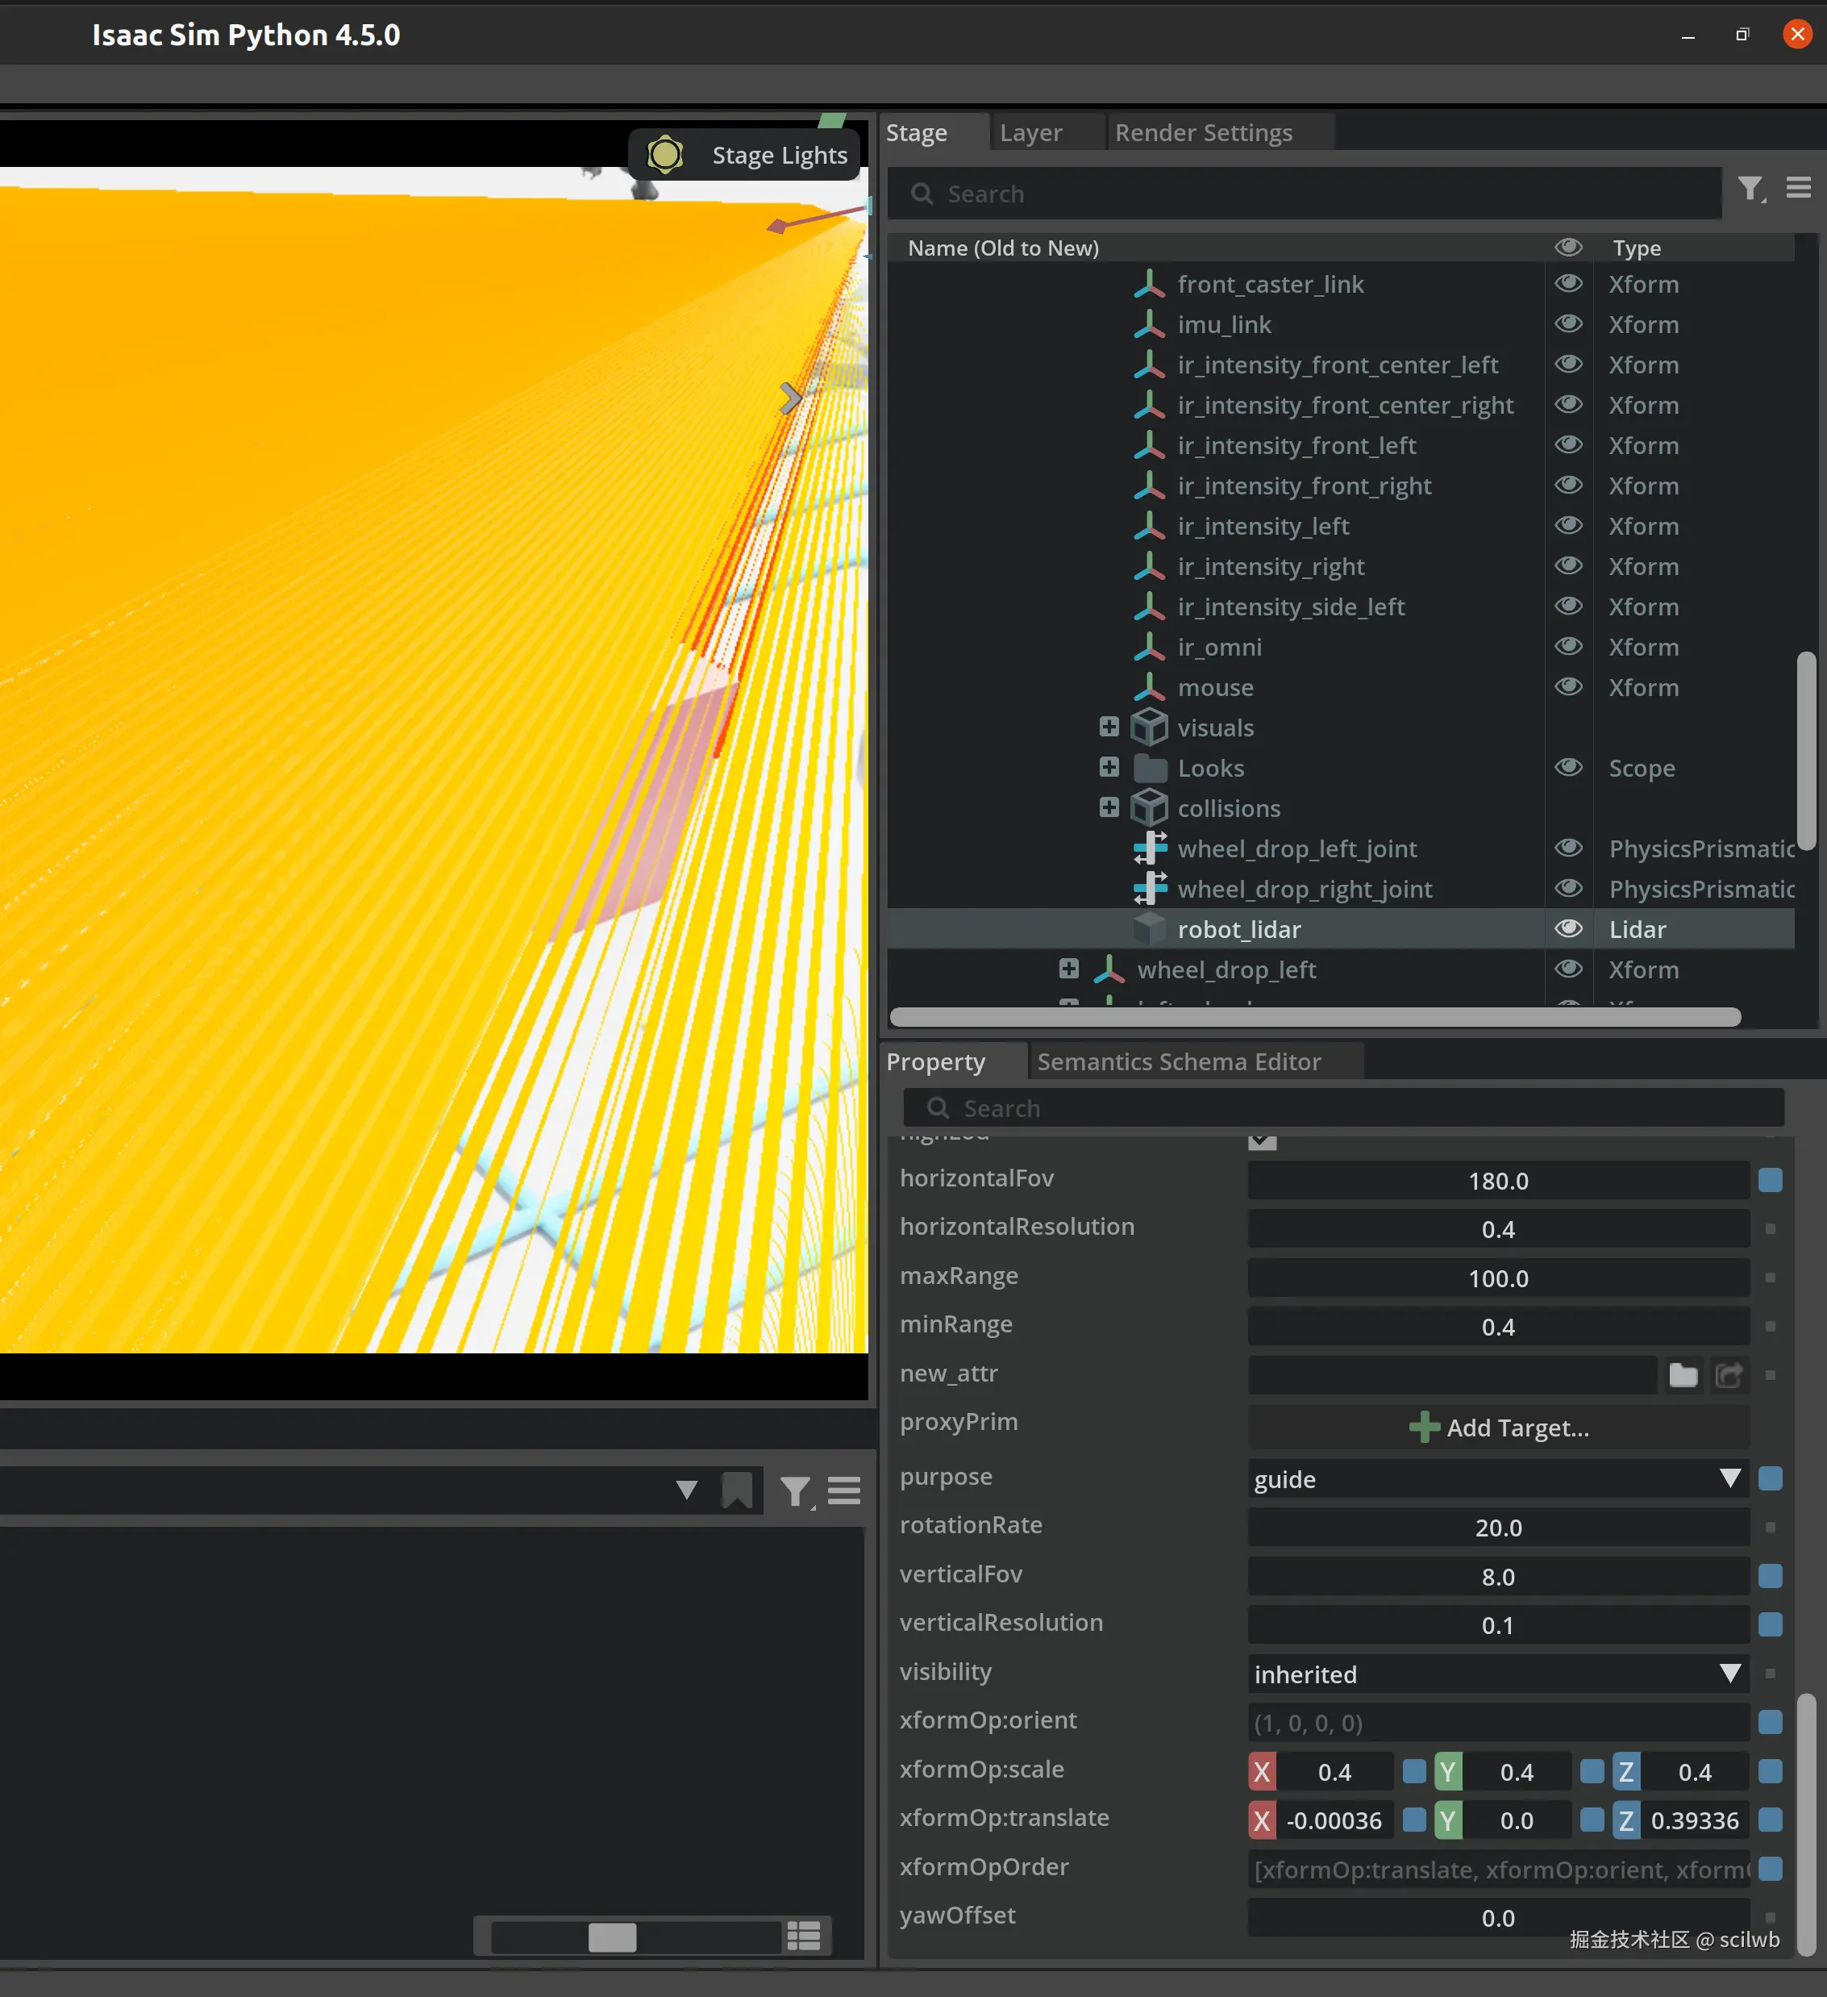
Task: Click Add Target for proxyPrim
Action: click(1498, 1428)
